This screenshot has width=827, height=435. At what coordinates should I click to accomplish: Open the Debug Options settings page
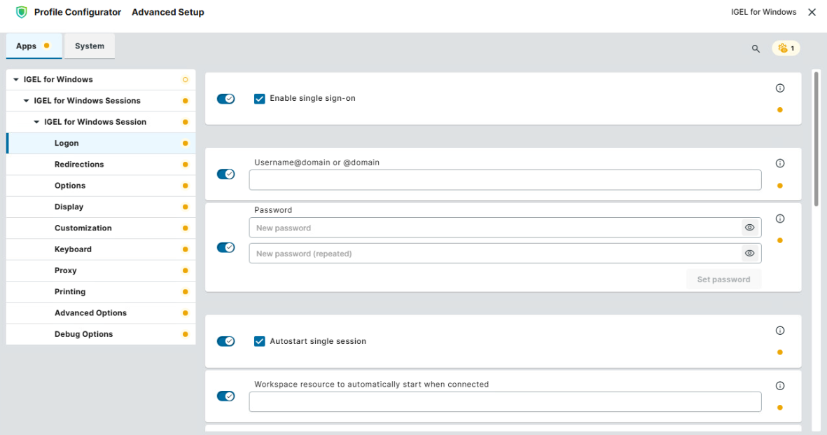click(x=83, y=334)
